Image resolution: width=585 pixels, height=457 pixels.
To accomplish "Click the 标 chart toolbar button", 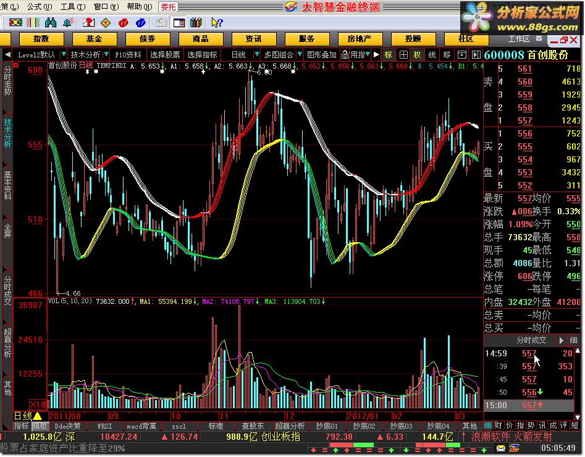I will tap(389, 55).
